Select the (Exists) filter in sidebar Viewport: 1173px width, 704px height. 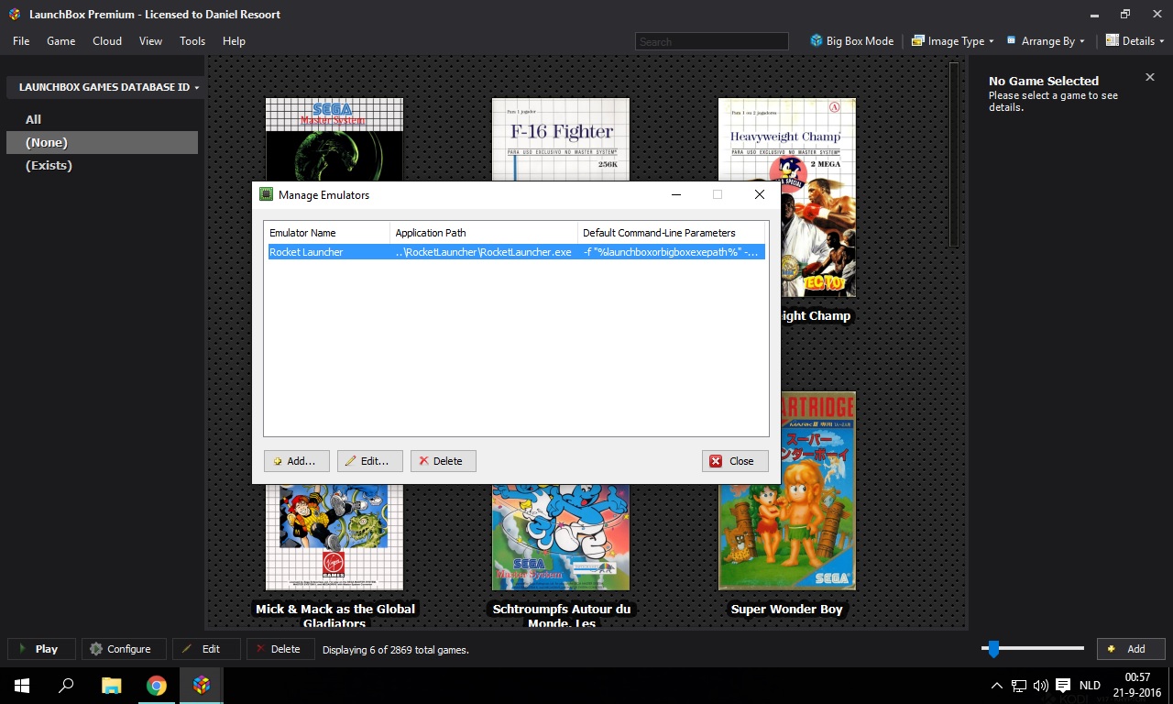click(x=49, y=165)
